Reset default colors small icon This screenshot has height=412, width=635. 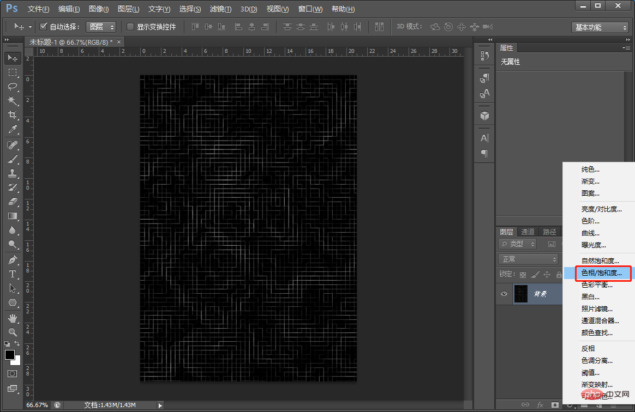(7, 343)
